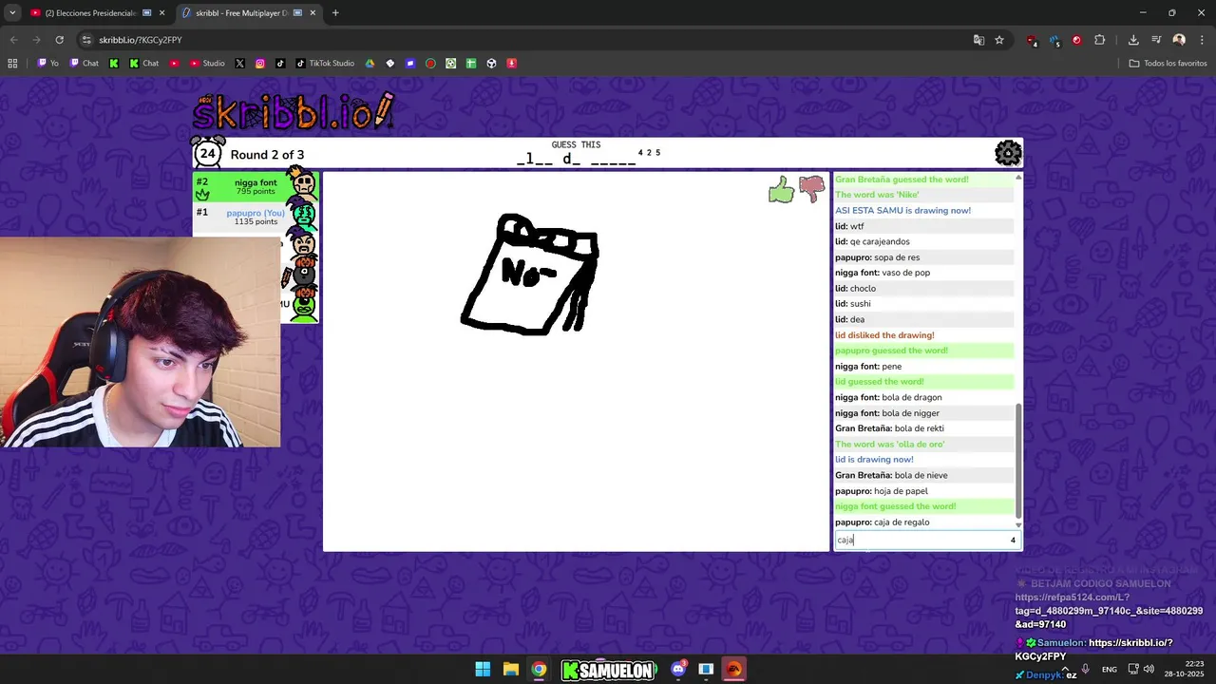Click ENG language indicator
The image size is (1216, 684).
click(x=1109, y=669)
